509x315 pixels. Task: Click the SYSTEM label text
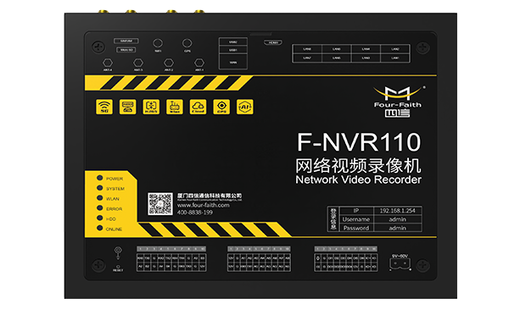tap(115, 189)
